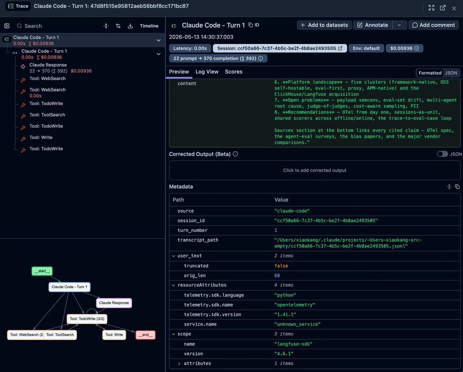Collapse the left tree sidebar panel

tap(7, 26)
